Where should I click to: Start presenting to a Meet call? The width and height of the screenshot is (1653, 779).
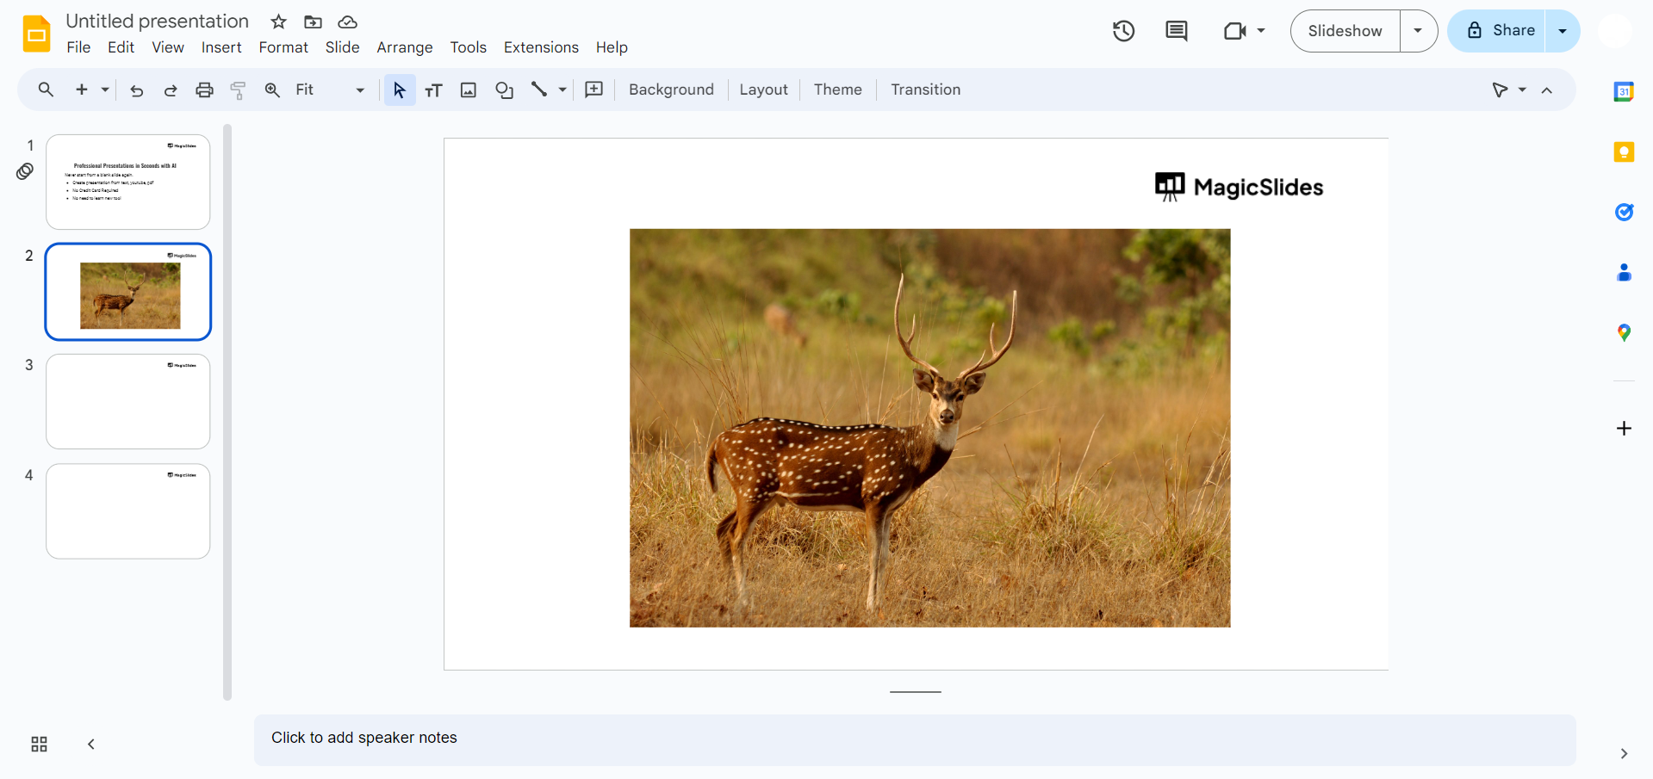1236,31
